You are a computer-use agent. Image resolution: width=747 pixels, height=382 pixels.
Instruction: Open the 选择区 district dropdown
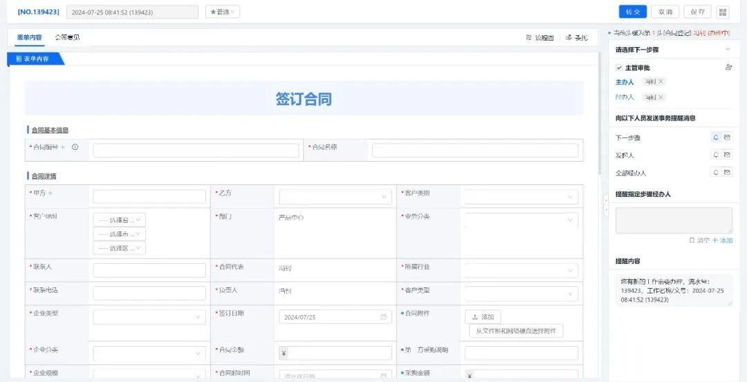point(119,248)
